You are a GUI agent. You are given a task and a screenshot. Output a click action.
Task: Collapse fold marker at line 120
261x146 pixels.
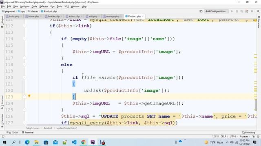(x=24, y=77)
